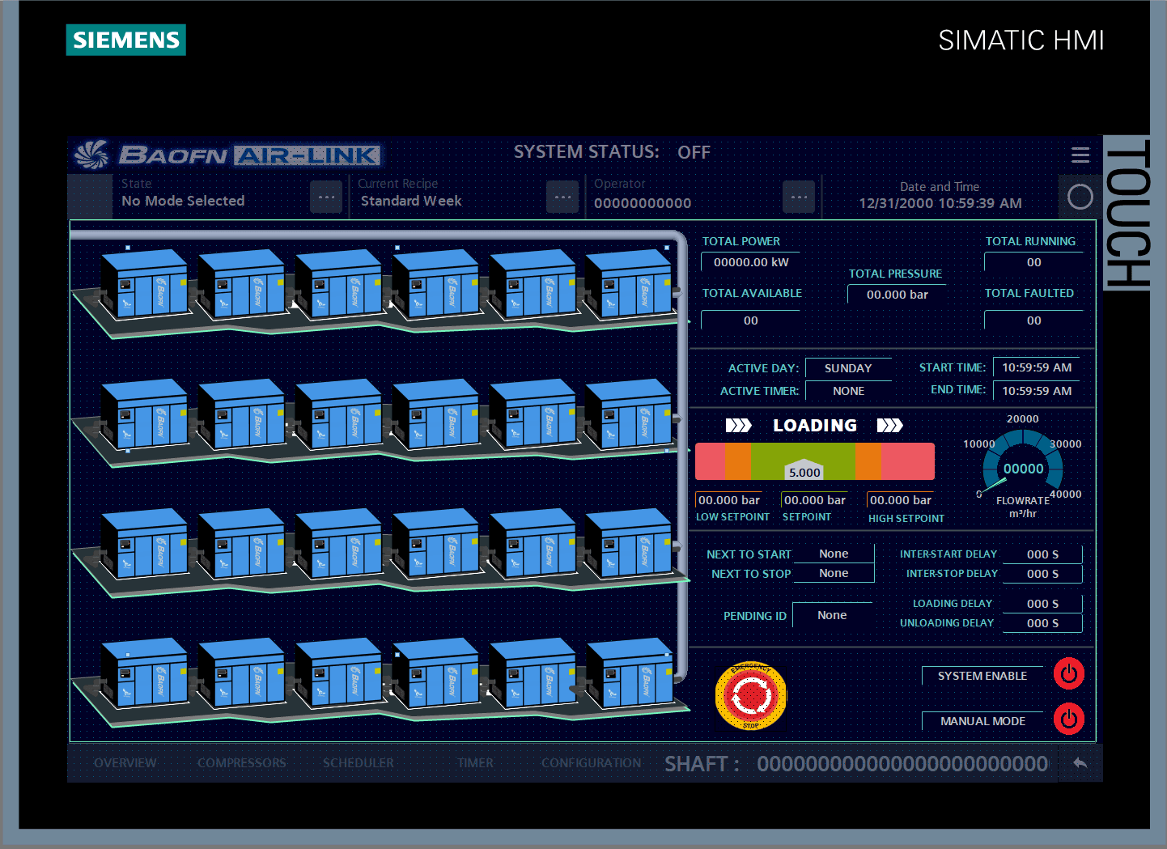
Task: Click the Pending ID None field
Action: [832, 615]
